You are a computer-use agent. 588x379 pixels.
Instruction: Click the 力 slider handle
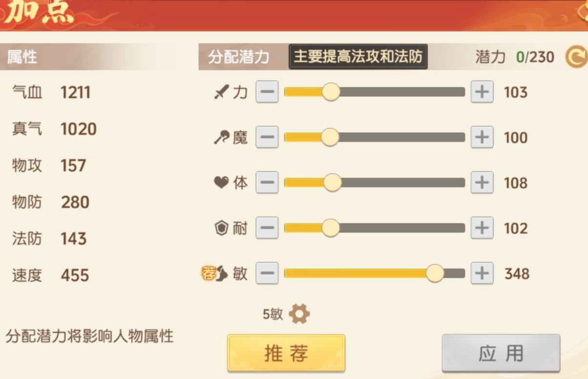(331, 91)
